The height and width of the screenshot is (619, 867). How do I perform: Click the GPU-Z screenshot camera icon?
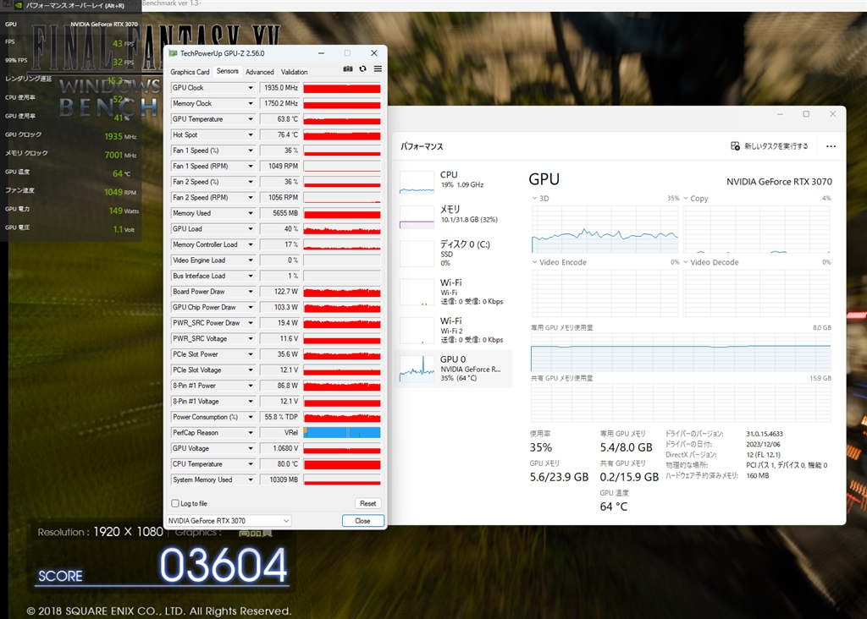pyautogui.click(x=348, y=69)
